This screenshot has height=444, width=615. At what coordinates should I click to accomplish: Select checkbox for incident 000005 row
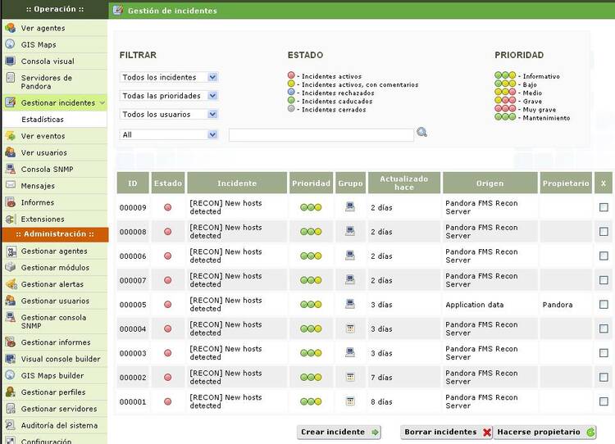coord(604,305)
